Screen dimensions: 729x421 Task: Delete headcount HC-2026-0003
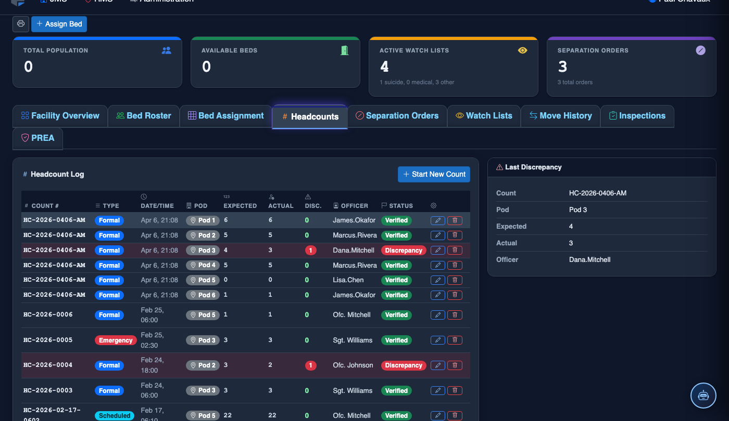455,391
